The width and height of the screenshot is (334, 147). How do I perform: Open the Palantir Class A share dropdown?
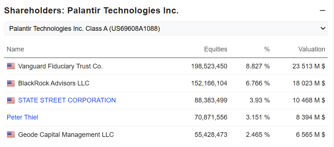pos(166,29)
